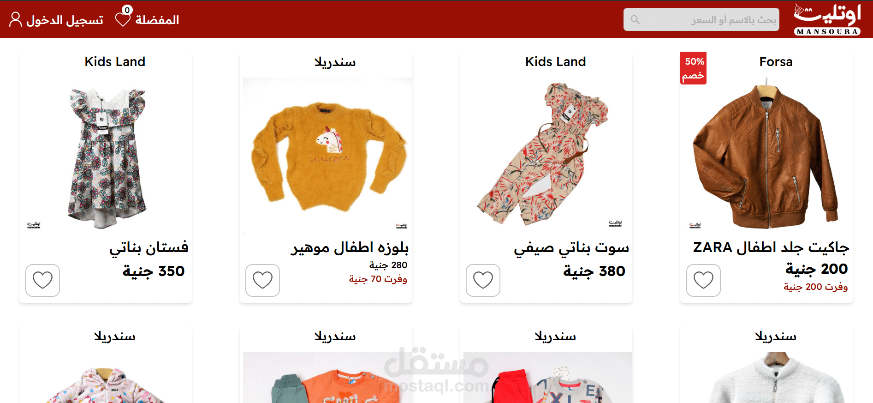Add فستان بناتي to favorites via heart
The height and width of the screenshot is (403, 873).
coord(42,280)
